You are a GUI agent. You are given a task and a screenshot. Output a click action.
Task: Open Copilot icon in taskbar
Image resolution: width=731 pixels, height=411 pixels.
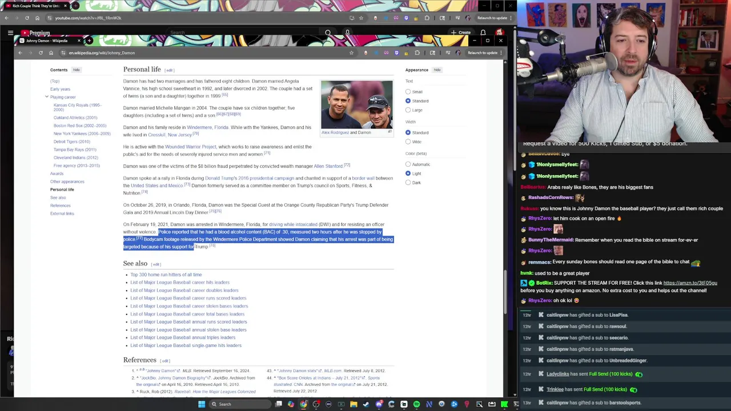(291, 404)
